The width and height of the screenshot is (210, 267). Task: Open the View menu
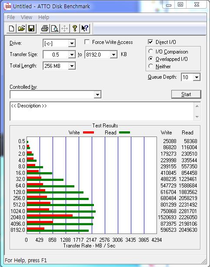[x=27, y=17]
